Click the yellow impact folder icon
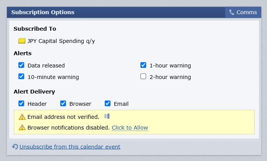267x161 pixels. (x=22, y=41)
